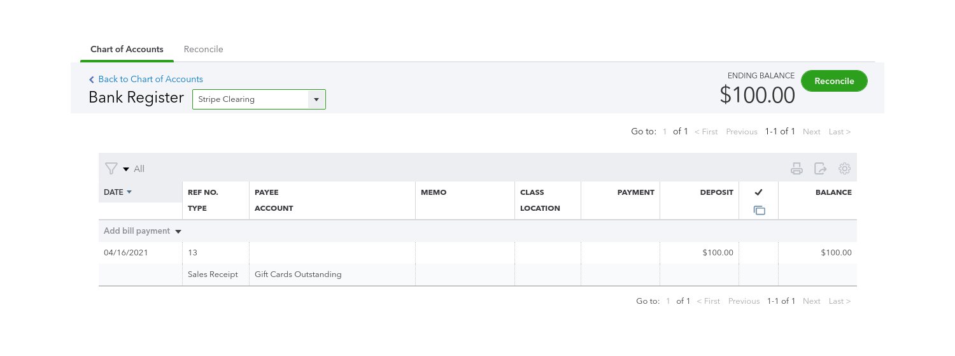Select the Chart of Accounts tab

coord(127,49)
